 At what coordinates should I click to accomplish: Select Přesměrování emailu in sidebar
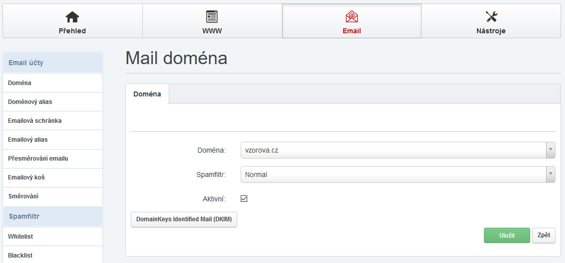pos(38,159)
